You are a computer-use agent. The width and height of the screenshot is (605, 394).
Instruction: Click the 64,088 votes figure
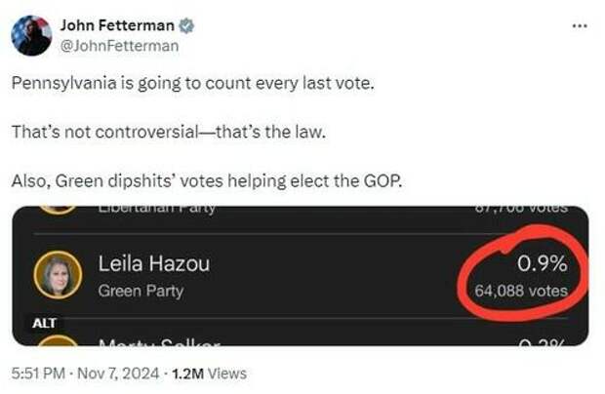521,291
